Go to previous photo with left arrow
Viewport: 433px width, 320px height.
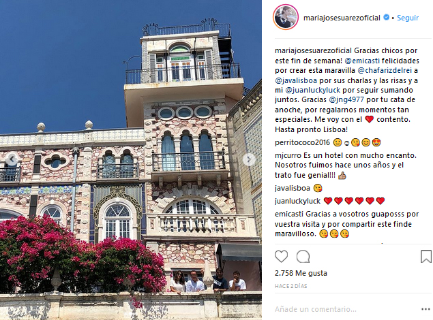tap(12, 159)
